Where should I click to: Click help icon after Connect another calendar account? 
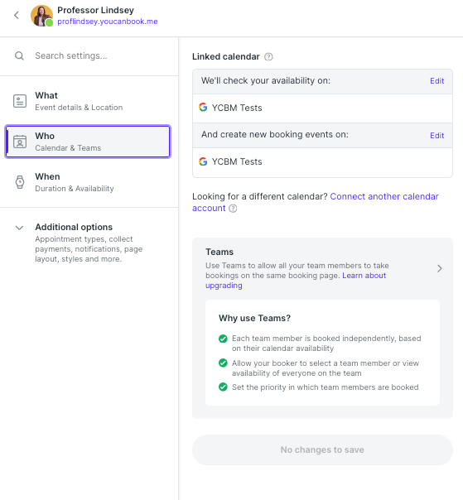[234, 209]
